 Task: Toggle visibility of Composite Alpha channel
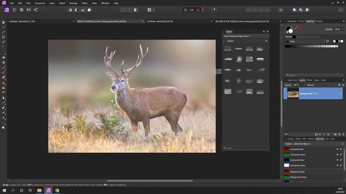coord(337,165)
